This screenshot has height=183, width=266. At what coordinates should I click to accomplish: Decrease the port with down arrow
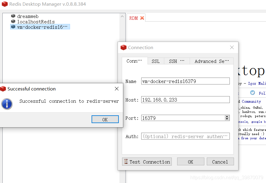[x=227, y=119]
